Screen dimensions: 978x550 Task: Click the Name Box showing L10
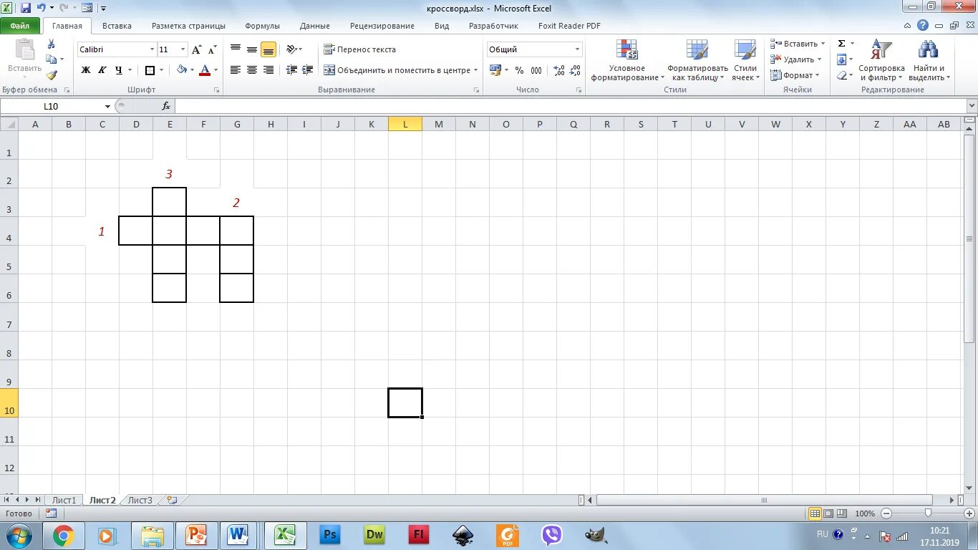click(x=57, y=106)
